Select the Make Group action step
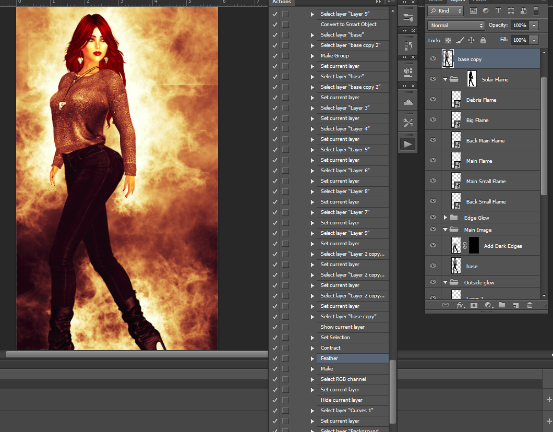 [x=334, y=56]
